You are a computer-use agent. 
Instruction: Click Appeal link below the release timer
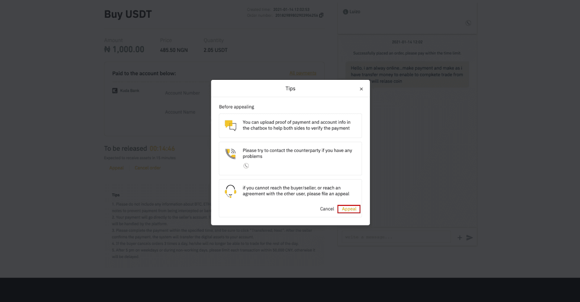116,168
